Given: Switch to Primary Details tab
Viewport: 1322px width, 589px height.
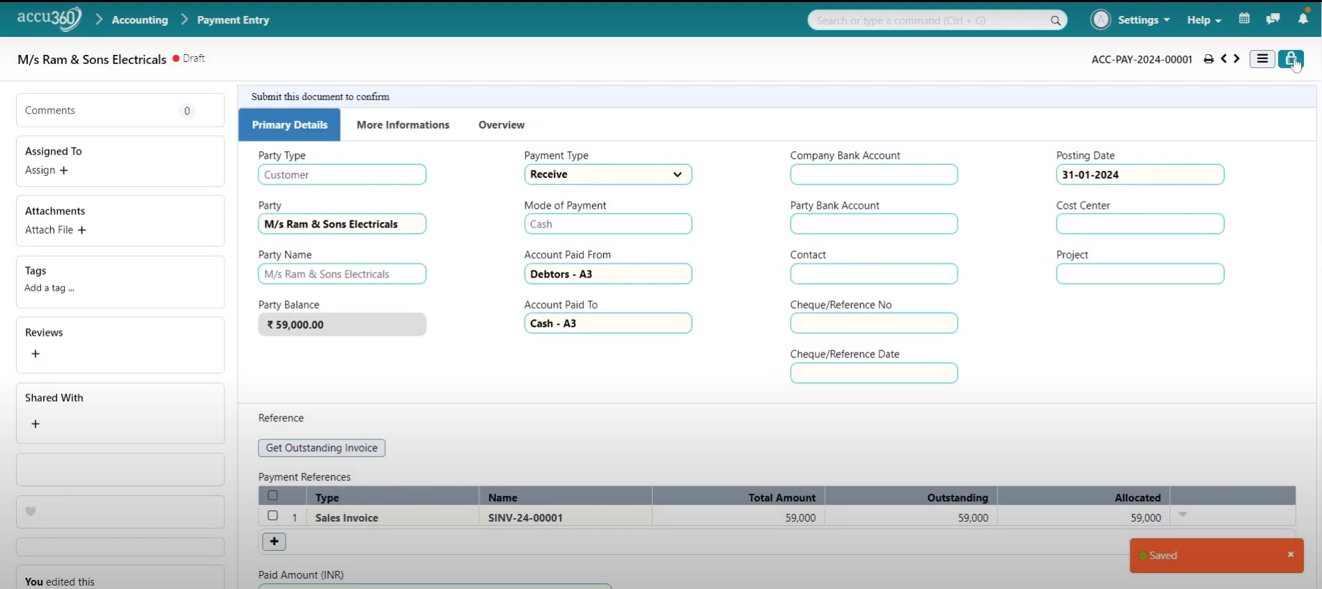Looking at the screenshot, I should point(290,125).
